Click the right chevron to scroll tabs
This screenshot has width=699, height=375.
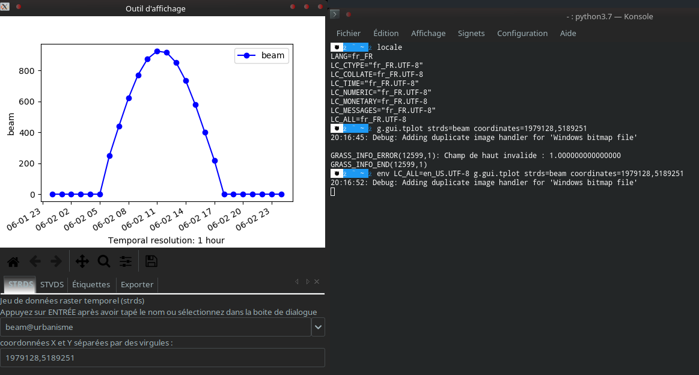[x=307, y=281]
